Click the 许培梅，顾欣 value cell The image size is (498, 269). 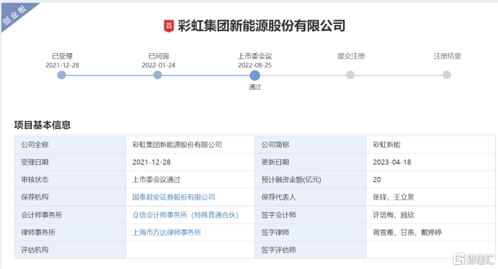[431, 215]
